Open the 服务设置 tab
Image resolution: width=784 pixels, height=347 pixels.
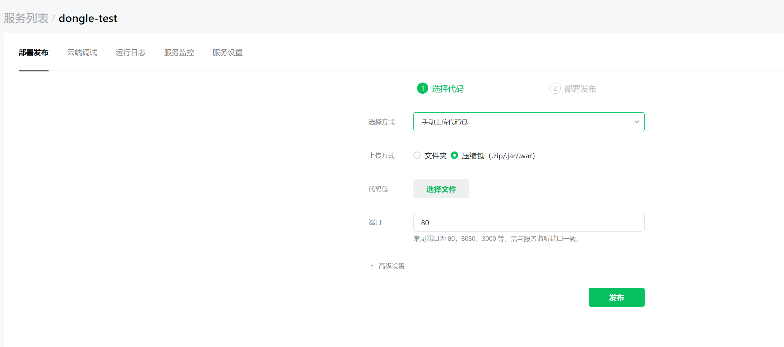coord(228,52)
